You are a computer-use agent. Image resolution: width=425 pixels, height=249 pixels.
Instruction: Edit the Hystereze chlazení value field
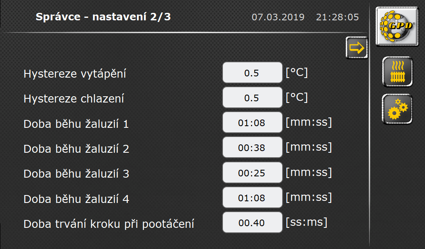pyautogui.click(x=252, y=98)
